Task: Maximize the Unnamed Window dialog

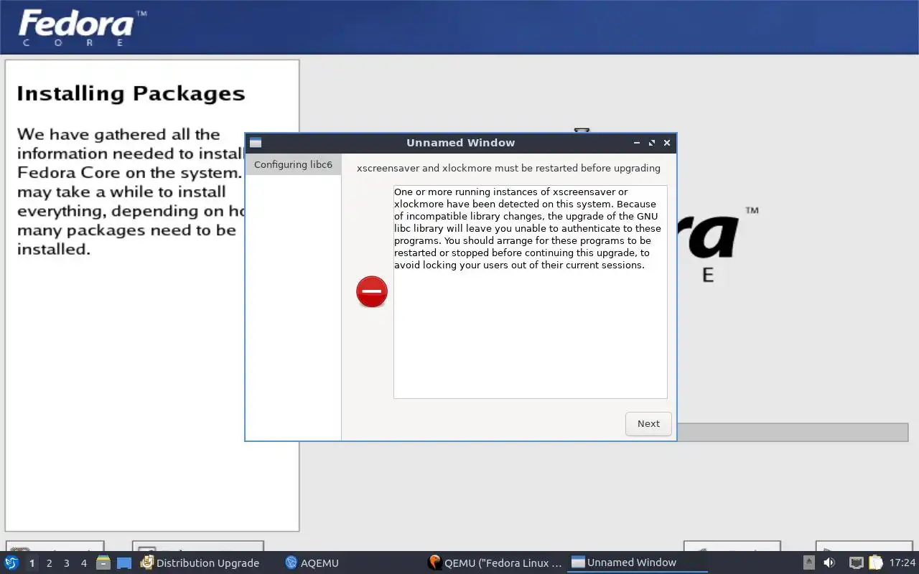Action: pos(652,143)
